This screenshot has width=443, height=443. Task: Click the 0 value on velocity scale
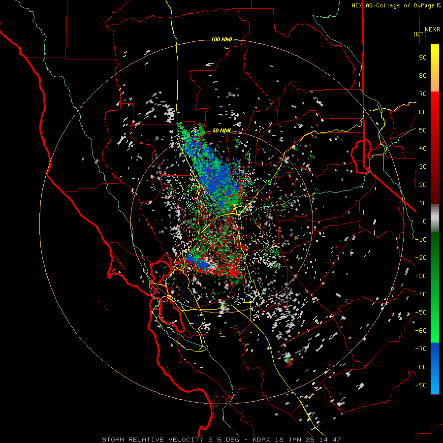[x=425, y=221]
